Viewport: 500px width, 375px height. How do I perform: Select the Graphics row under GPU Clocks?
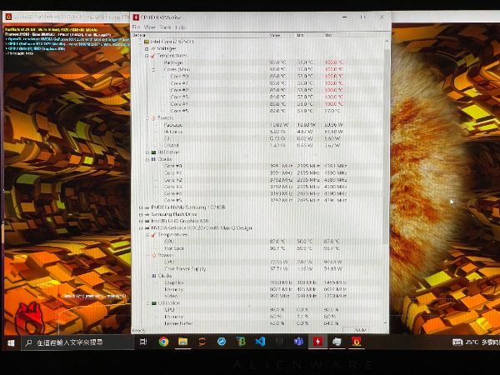coord(257,282)
